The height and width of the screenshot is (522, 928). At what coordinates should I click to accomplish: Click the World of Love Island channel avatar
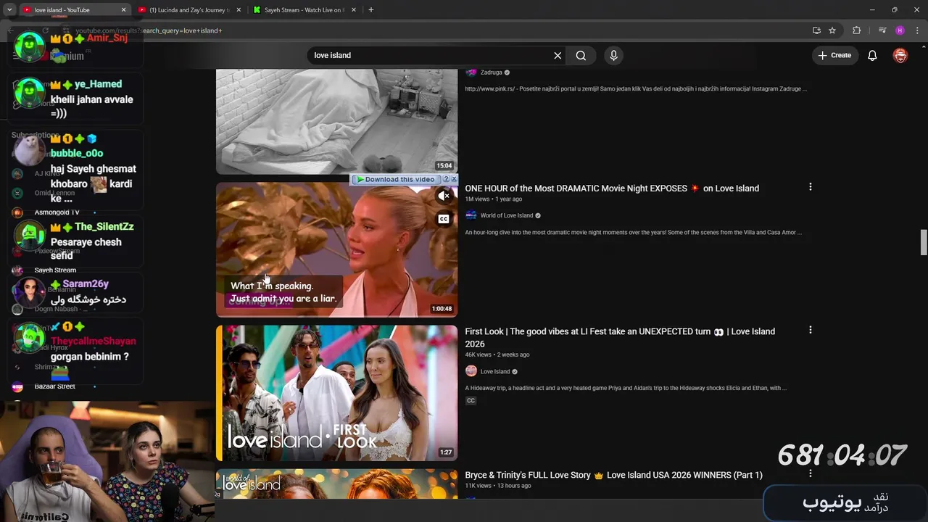[471, 215]
